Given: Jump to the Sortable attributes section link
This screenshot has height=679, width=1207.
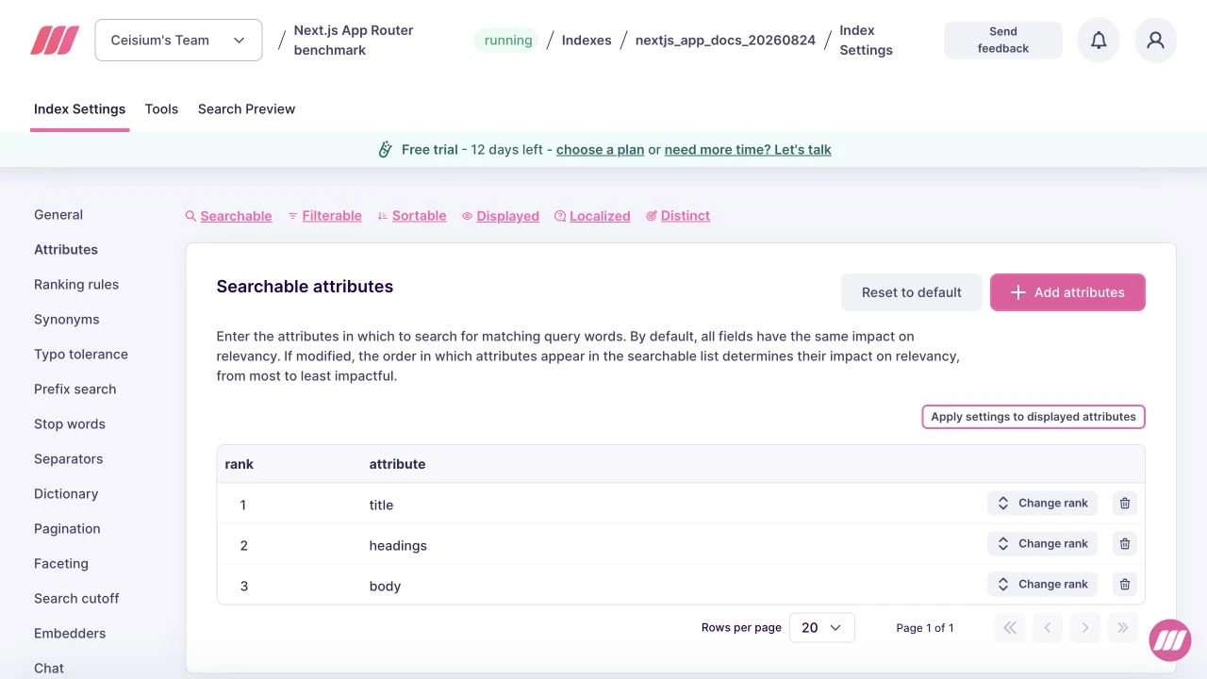Looking at the screenshot, I should 411,216.
